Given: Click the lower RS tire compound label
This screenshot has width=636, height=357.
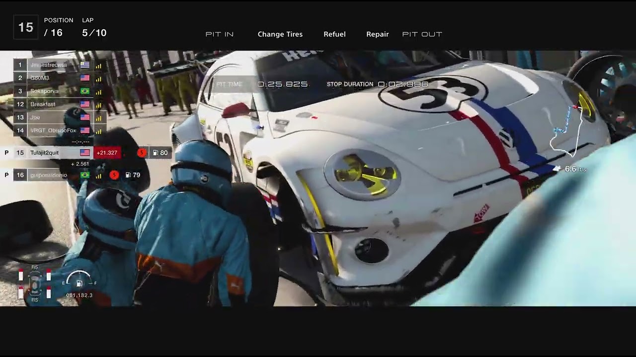Looking at the screenshot, I should pos(35,300).
